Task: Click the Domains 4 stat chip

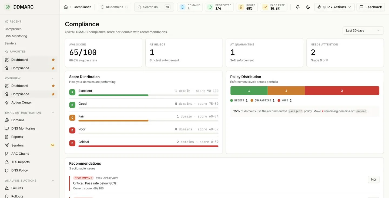Action: [x=190, y=7]
